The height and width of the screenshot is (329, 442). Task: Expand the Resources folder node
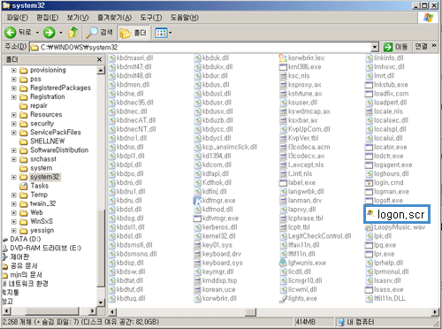(x=14, y=115)
